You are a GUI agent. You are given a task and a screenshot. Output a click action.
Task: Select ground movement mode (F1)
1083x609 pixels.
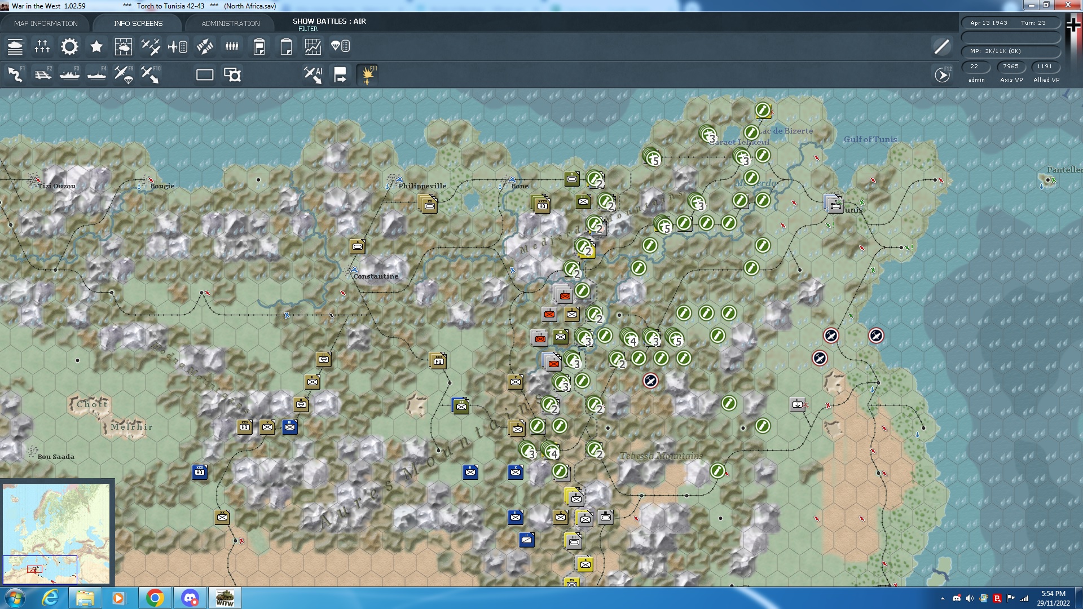point(15,74)
